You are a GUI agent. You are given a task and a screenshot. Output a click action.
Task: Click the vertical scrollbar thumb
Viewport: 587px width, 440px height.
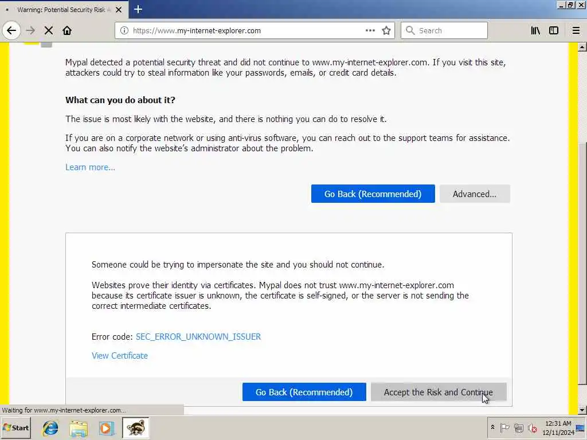click(x=582, y=264)
